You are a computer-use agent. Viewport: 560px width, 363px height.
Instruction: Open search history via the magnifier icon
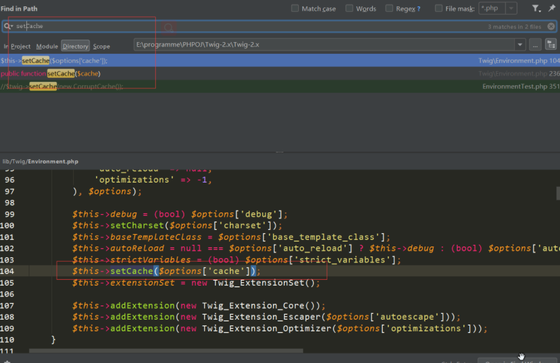[x=8, y=26]
